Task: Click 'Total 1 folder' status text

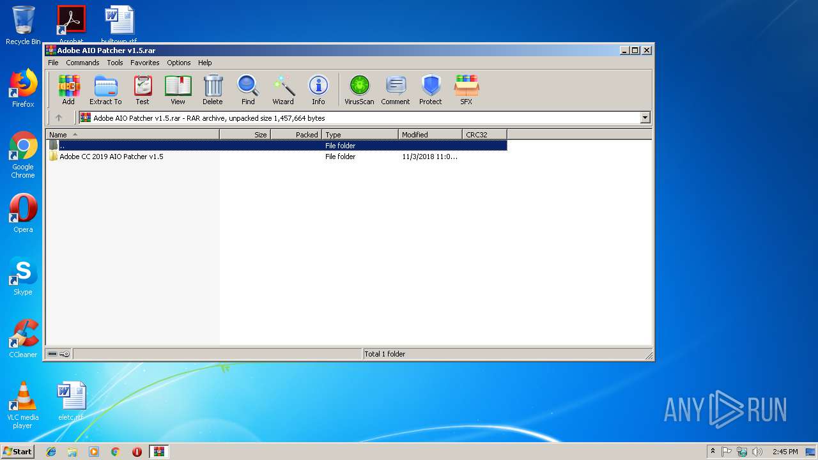Action: click(x=385, y=353)
